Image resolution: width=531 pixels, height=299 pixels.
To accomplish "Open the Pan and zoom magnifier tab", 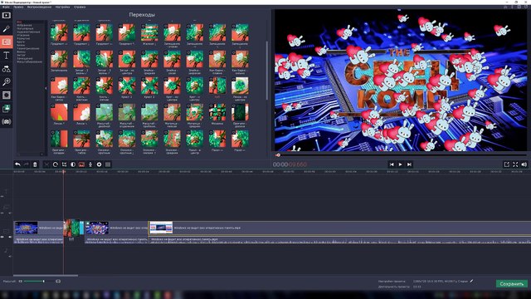I will click(x=6, y=81).
